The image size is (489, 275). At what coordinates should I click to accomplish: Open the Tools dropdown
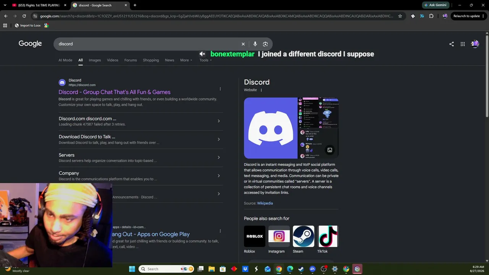[206, 60]
